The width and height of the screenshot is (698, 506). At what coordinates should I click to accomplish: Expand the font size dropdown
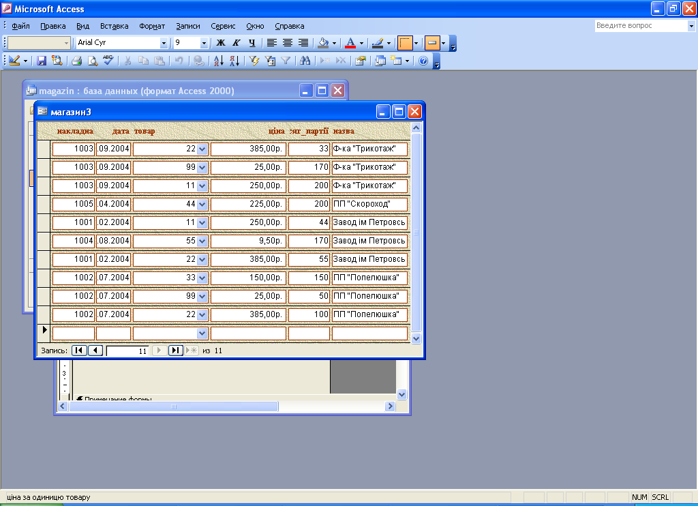(x=204, y=43)
